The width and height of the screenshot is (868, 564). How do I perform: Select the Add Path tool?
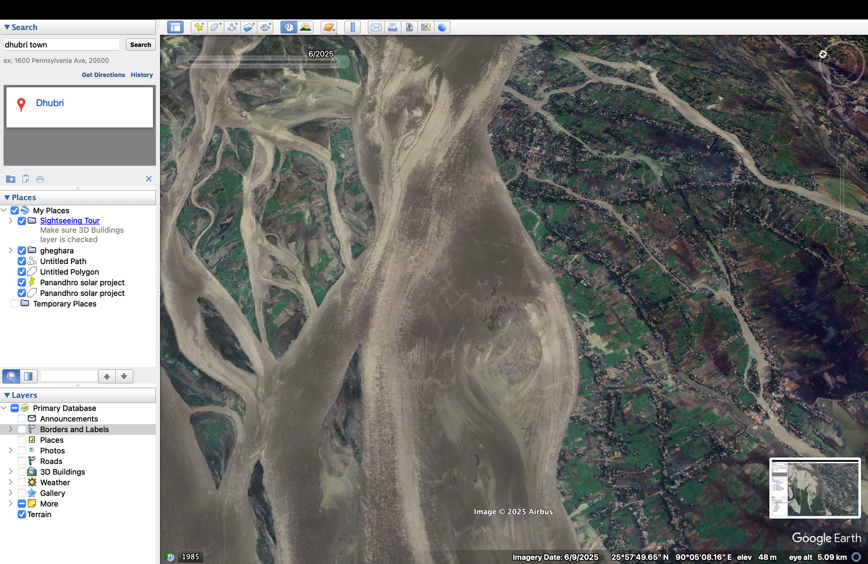point(233,27)
